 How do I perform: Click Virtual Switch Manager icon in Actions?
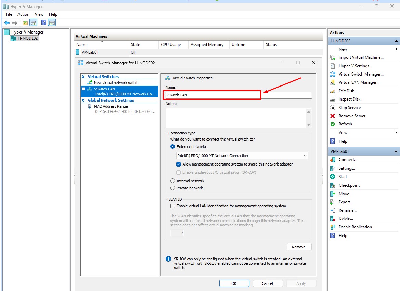point(333,74)
